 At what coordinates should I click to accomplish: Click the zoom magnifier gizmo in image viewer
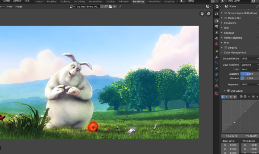[209, 14]
